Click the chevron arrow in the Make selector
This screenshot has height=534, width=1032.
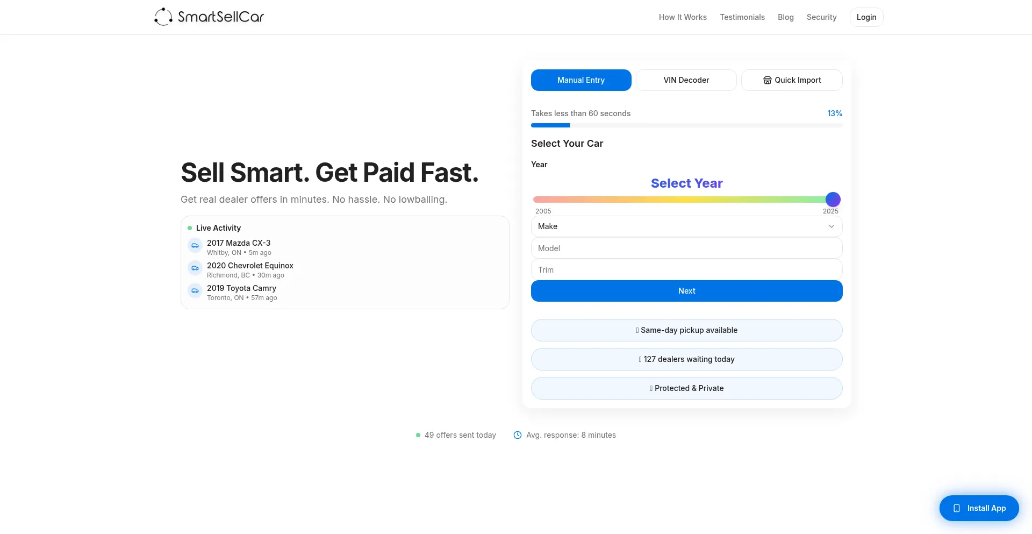(832, 226)
